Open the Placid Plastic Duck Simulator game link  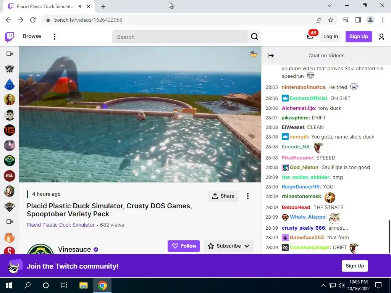61,225
